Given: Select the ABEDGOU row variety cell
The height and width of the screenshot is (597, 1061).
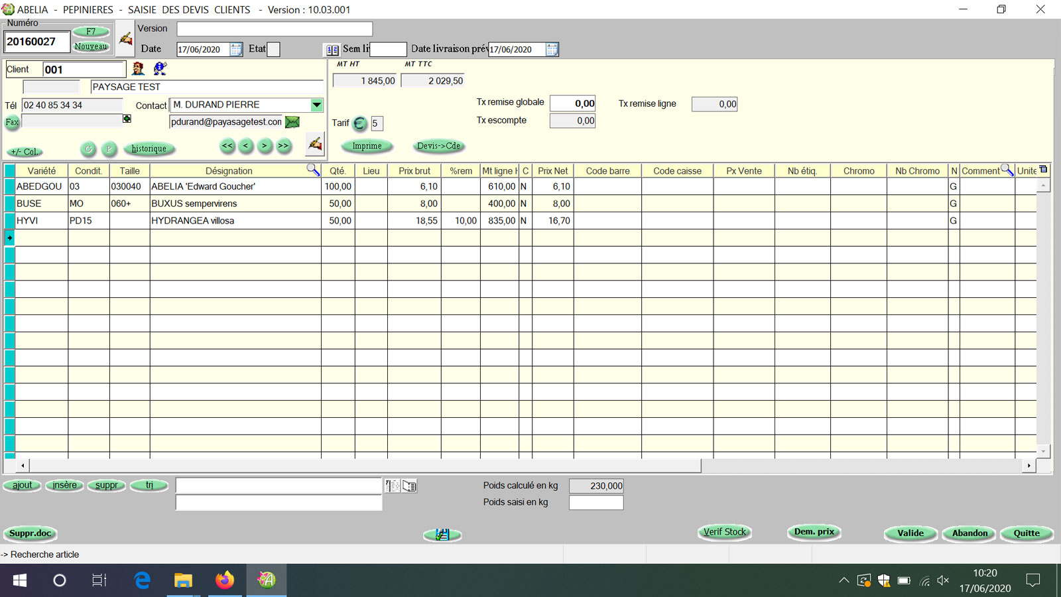Looking at the screenshot, I should (41, 187).
